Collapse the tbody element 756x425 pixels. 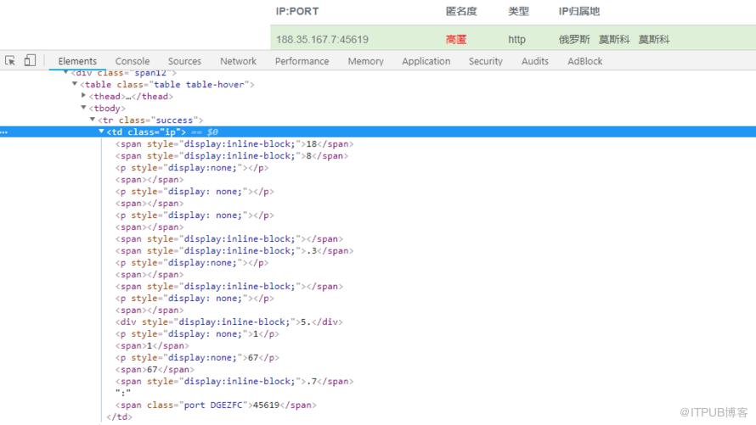click(84, 108)
